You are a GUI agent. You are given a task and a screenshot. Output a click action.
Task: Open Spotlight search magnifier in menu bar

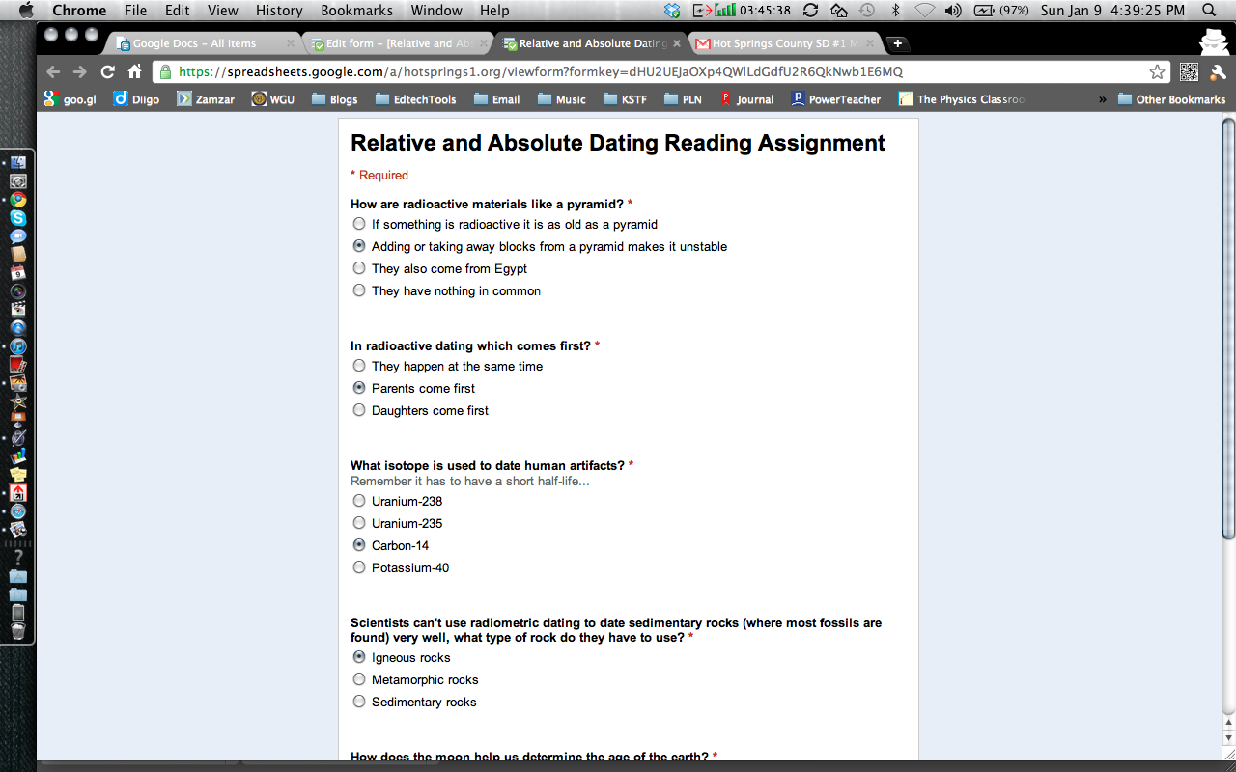pos(1209,11)
